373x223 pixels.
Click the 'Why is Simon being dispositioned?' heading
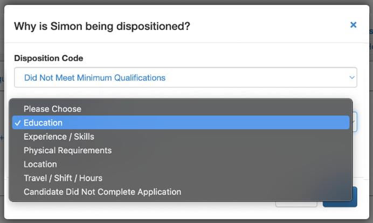coord(102,26)
